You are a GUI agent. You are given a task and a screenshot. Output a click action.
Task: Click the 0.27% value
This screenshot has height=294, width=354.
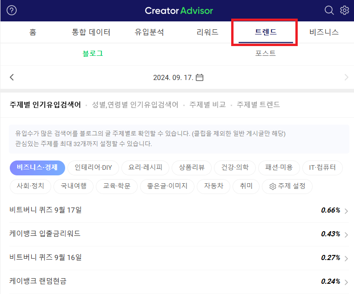tap(331, 258)
